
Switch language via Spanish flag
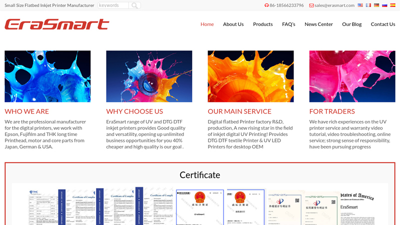tap(393, 5)
